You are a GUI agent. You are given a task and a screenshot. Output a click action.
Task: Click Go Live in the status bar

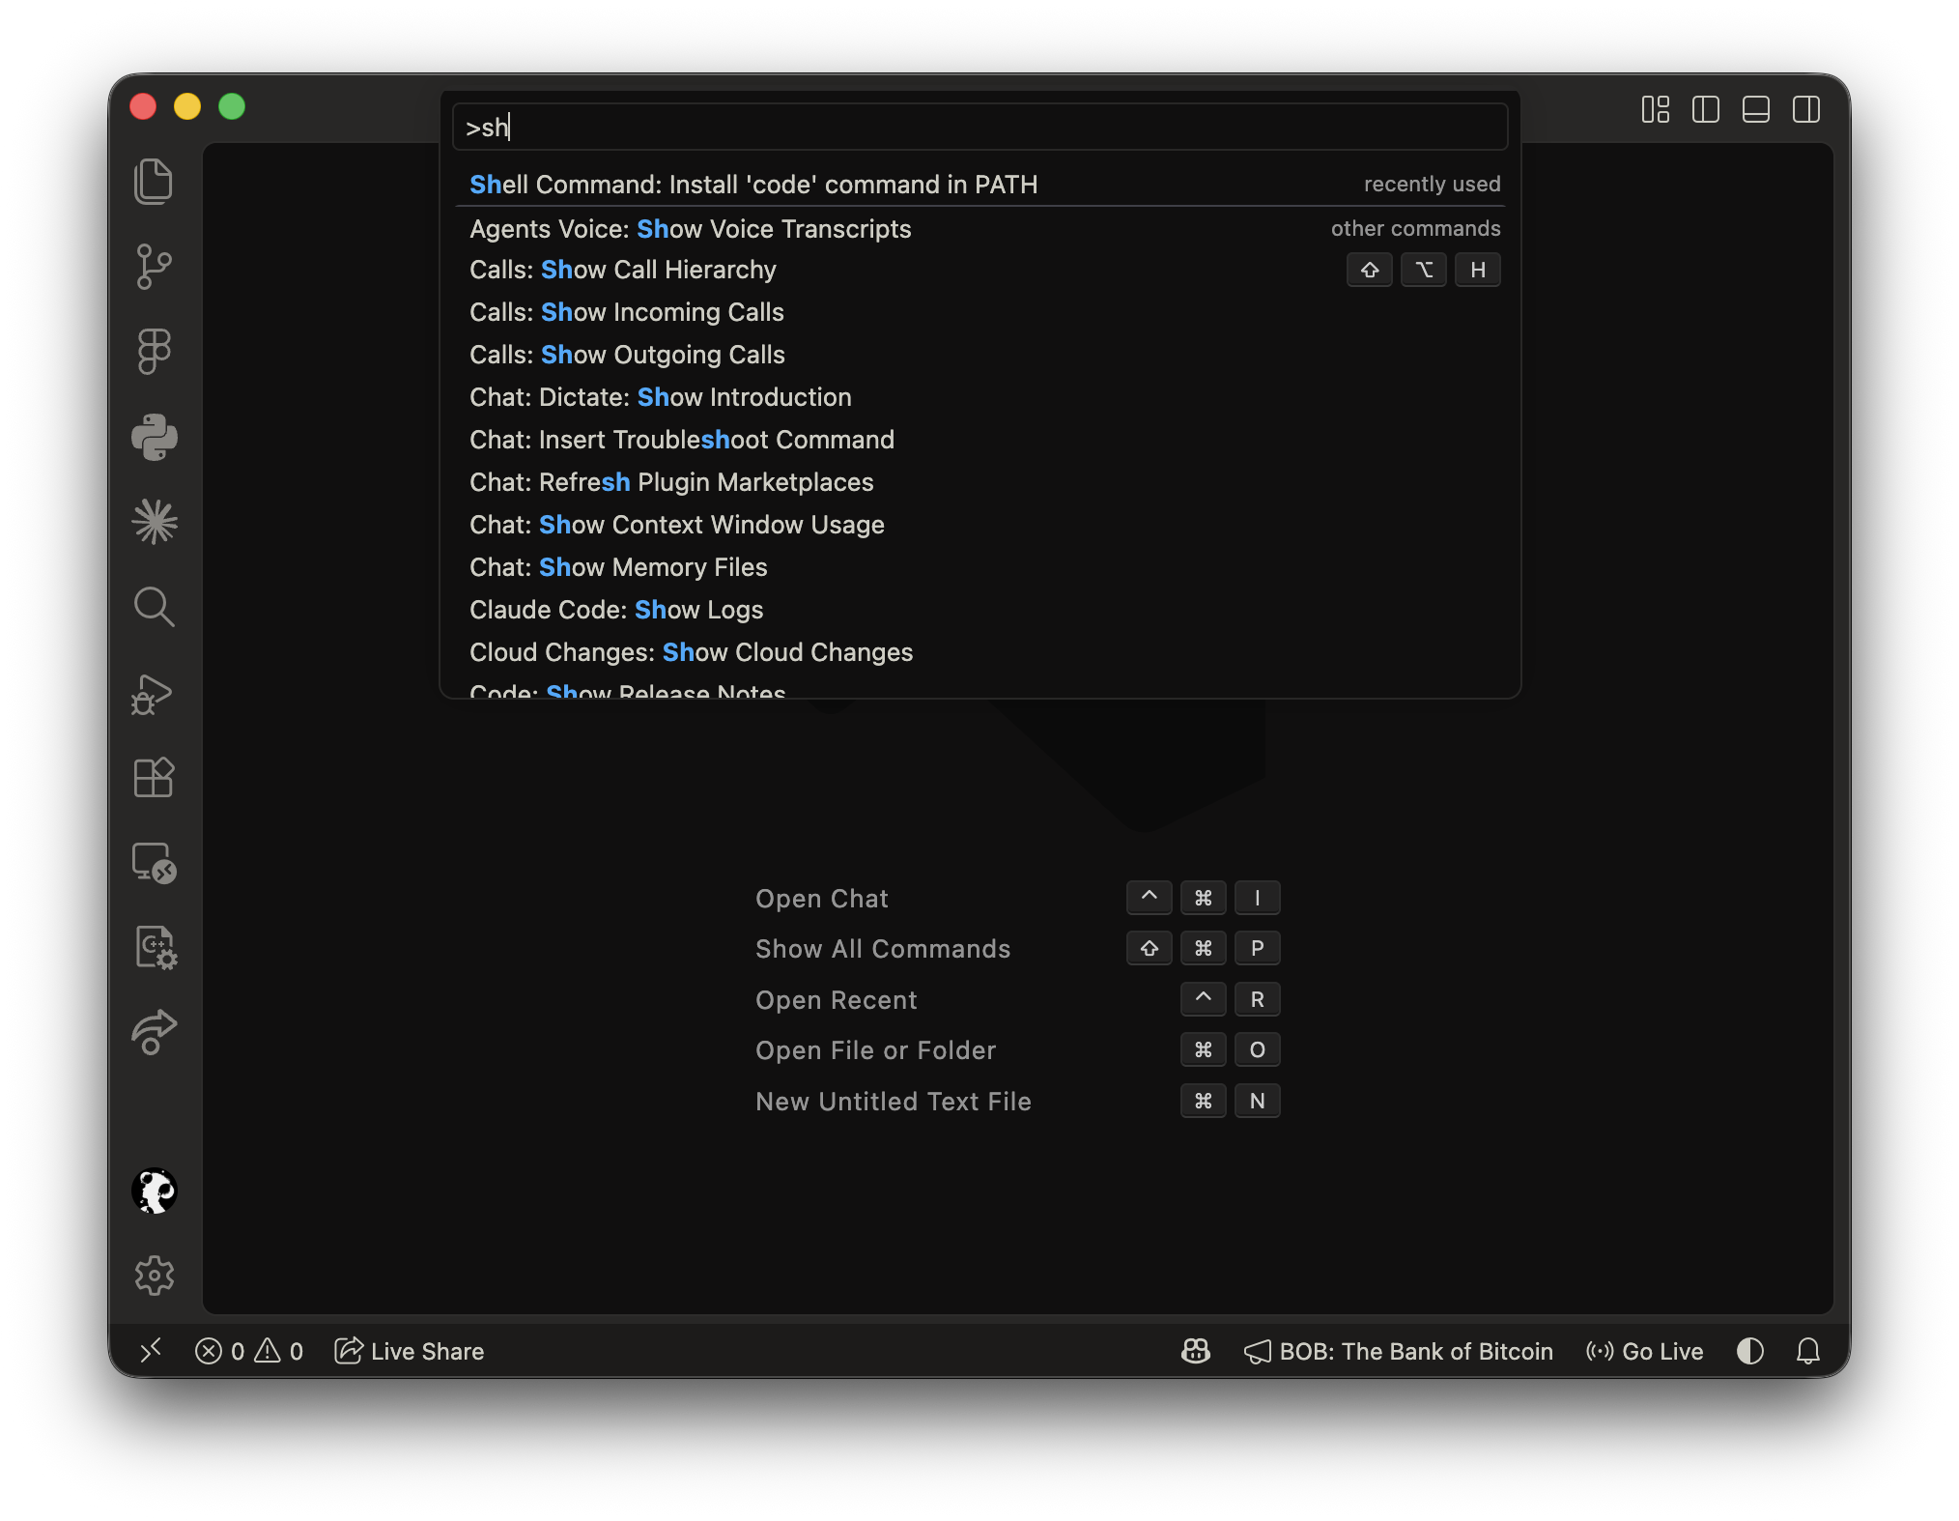[x=1645, y=1351]
